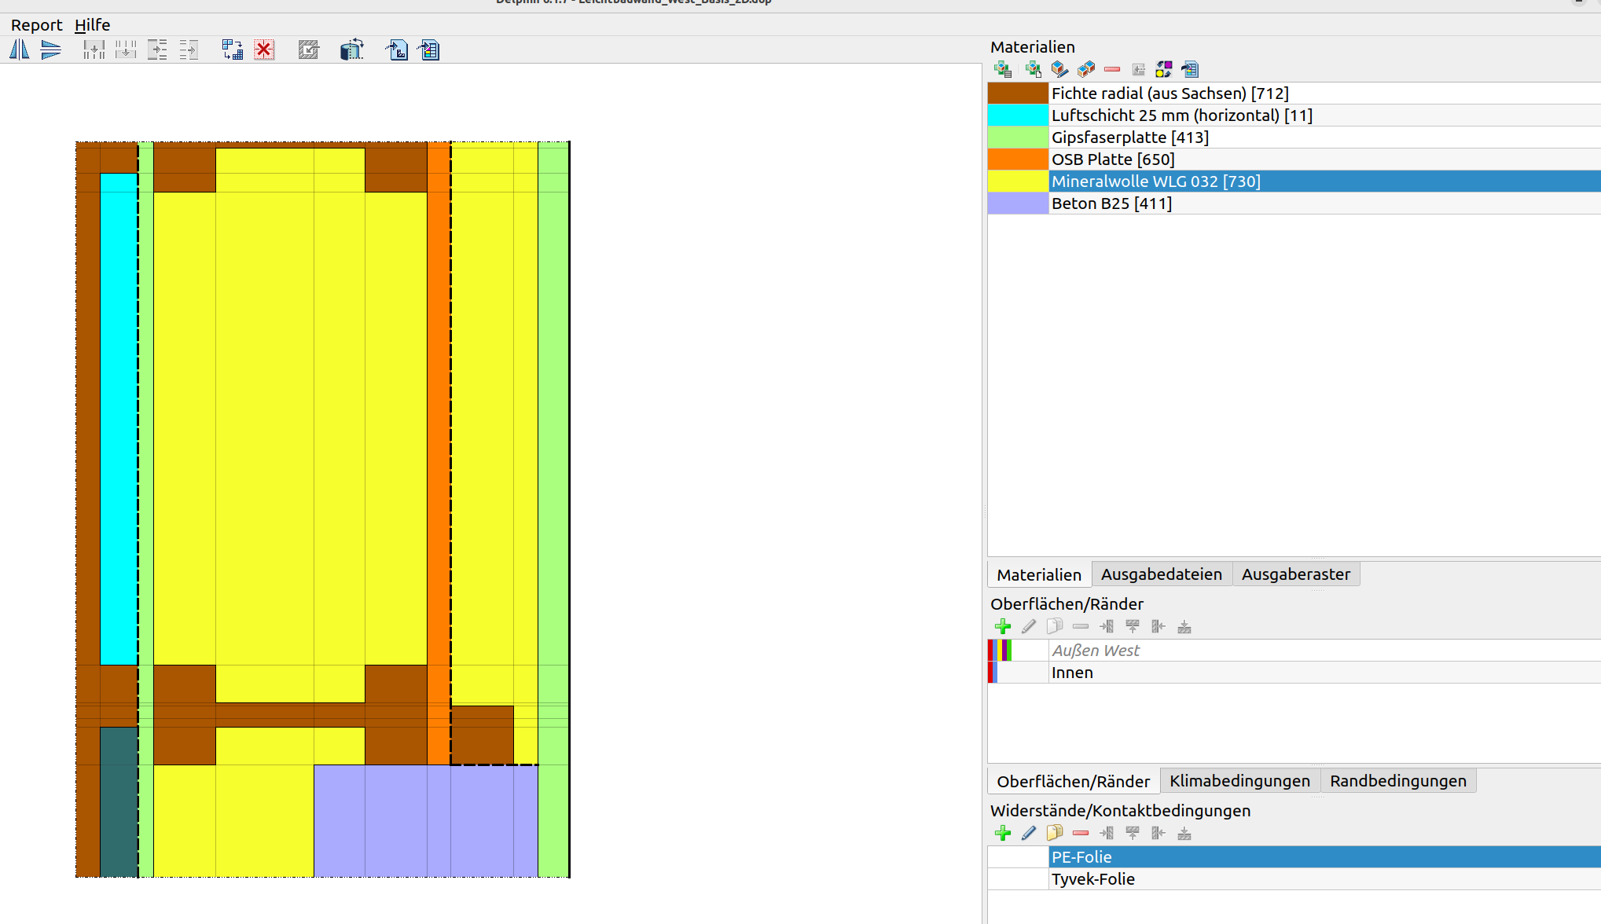Switch to the Ausgabedateien tab
The image size is (1601, 924).
[1161, 574]
